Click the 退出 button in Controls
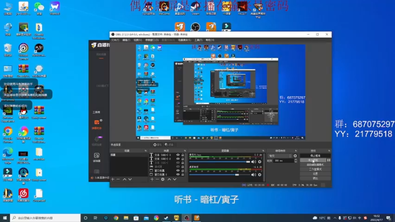The width and height of the screenshot is (395, 222). coord(315,178)
